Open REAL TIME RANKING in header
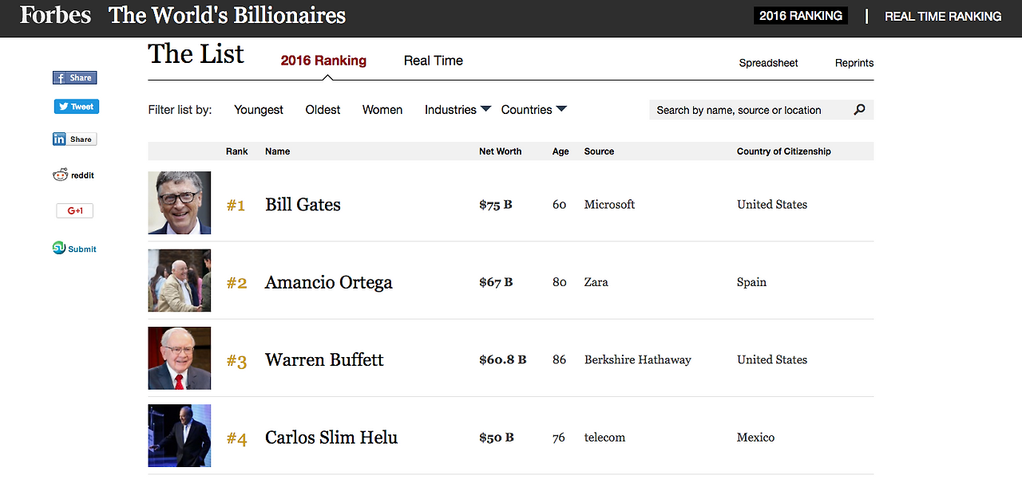Image resolution: width=1022 pixels, height=479 pixels. pyautogui.click(x=942, y=16)
